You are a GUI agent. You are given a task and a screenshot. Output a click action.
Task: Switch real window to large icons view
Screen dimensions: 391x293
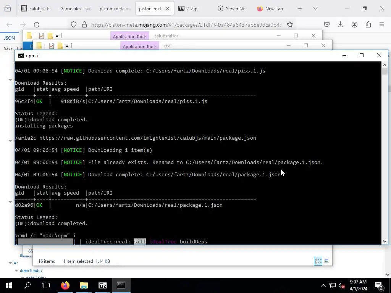326,261
